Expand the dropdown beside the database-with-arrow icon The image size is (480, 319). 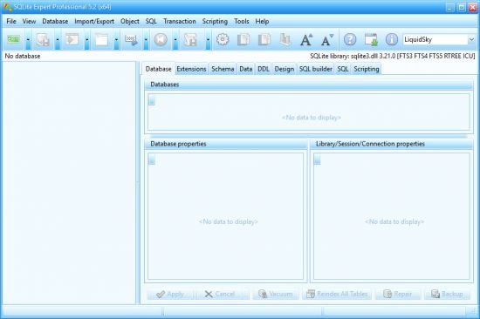58,40
